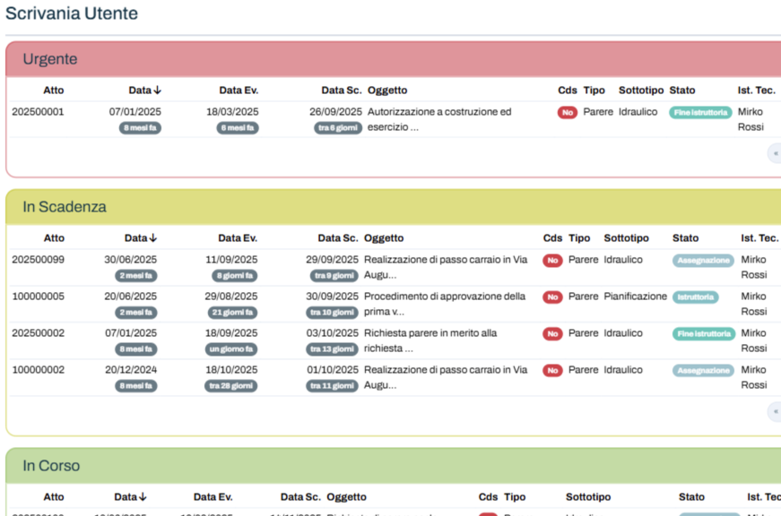Click the Scrivania Utente page title
Image resolution: width=781 pixels, height=516 pixels.
[72, 13]
